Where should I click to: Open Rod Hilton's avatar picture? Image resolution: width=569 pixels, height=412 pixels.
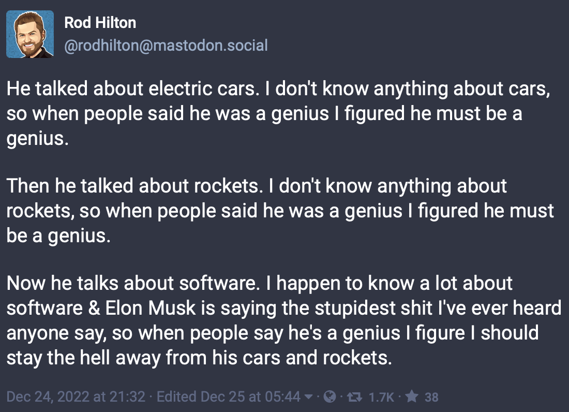(30, 34)
